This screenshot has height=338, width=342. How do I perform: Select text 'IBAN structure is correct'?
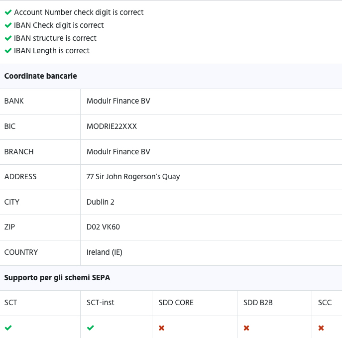click(x=55, y=38)
